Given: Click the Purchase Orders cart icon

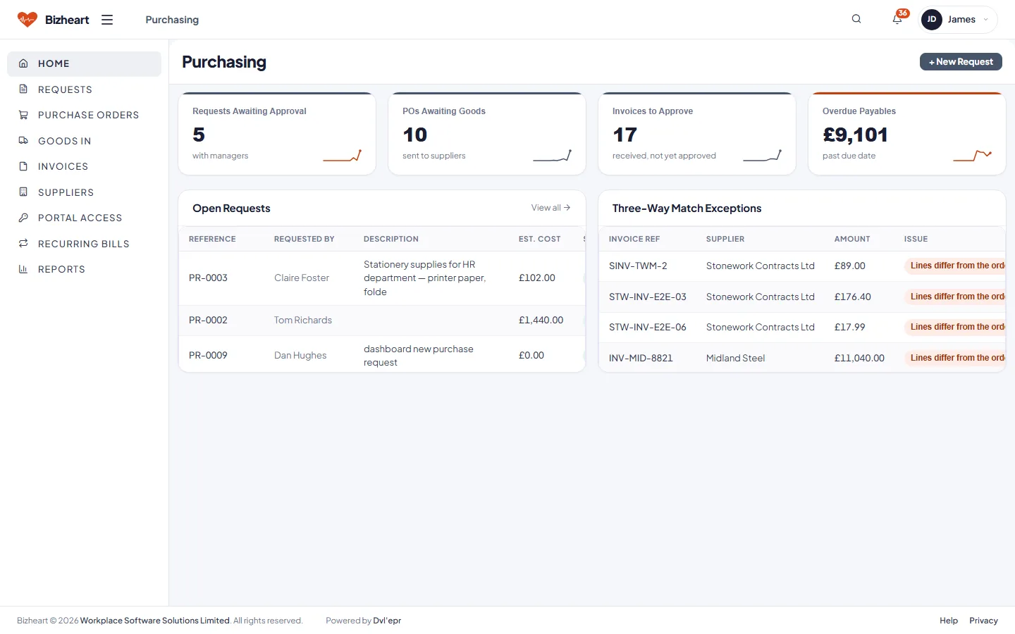Looking at the screenshot, I should coord(23,115).
